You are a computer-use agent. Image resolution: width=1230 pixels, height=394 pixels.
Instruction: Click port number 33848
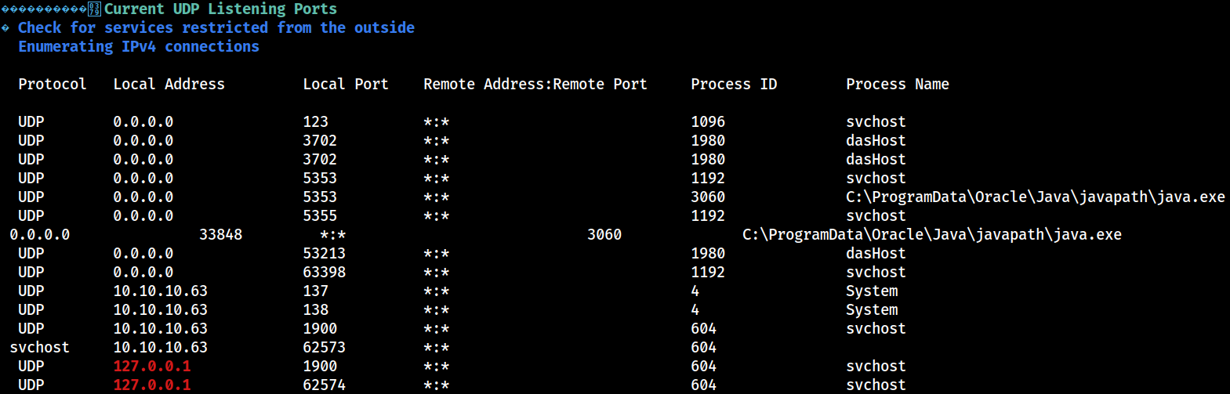pyautogui.click(x=221, y=235)
